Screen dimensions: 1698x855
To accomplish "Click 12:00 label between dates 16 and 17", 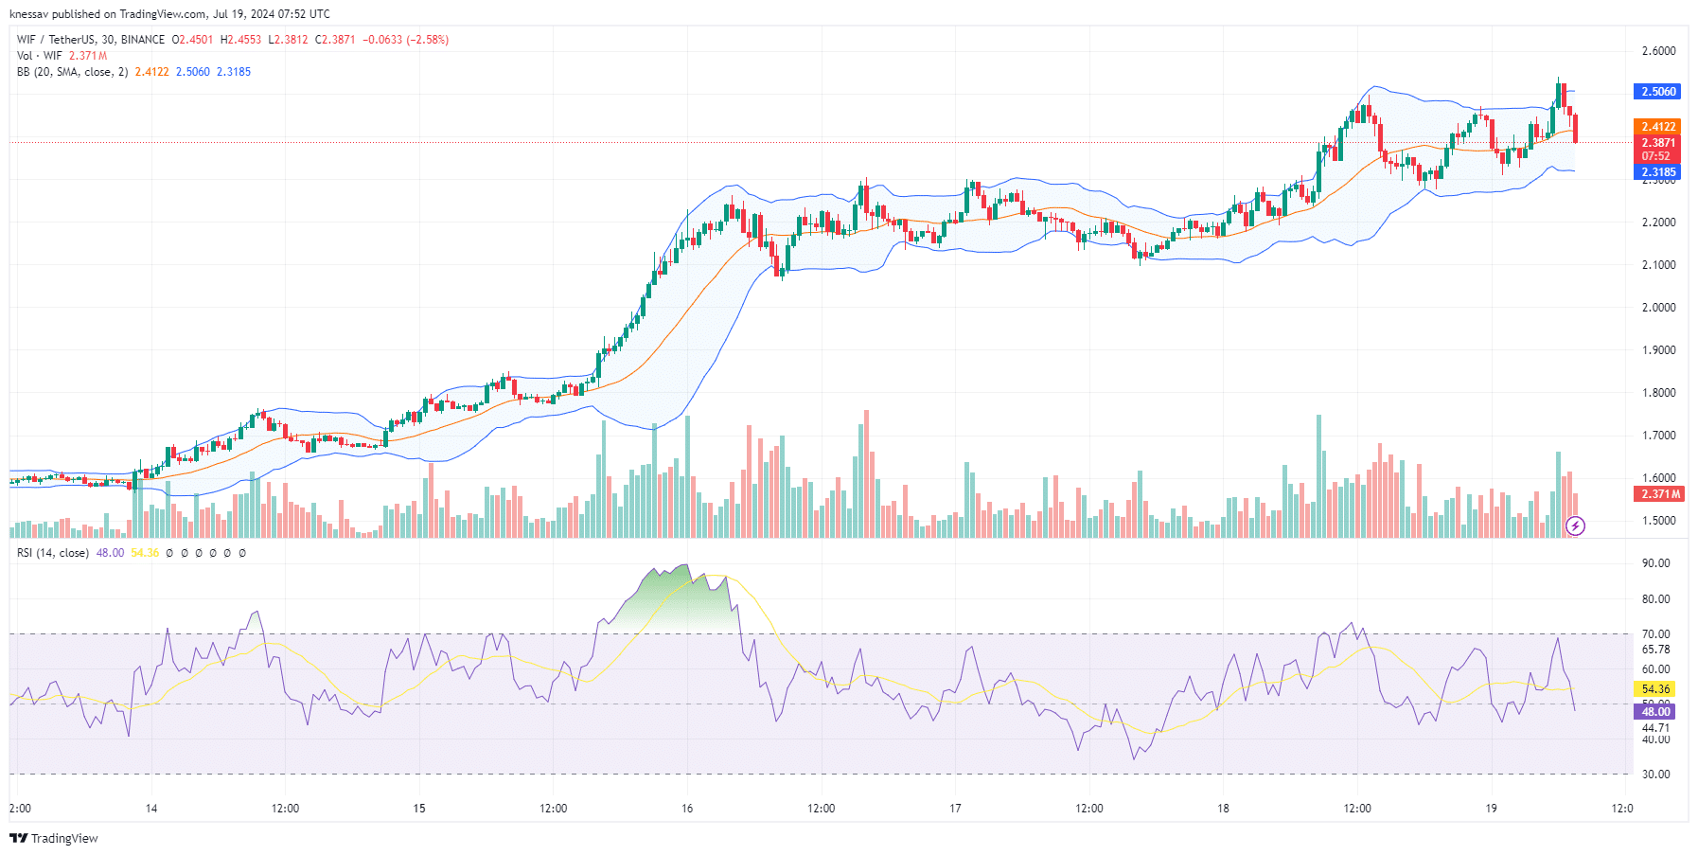I will pyautogui.click(x=821, y=809).
